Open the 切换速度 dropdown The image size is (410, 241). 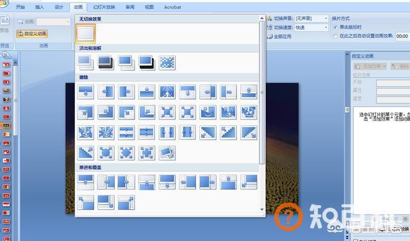pyautogui.click(x=311, y=27)
